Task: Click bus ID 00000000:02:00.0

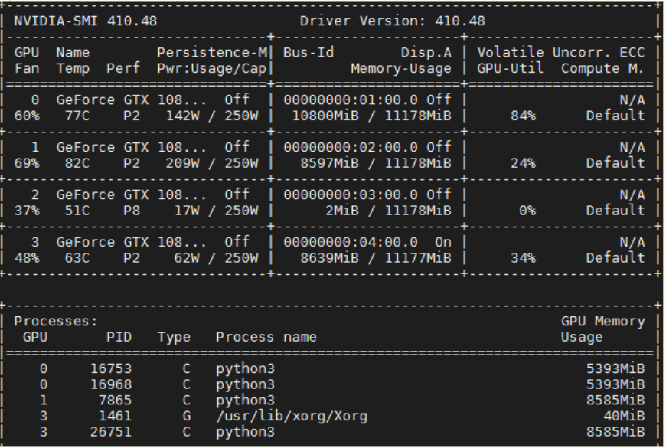Action: coord(351,148)
